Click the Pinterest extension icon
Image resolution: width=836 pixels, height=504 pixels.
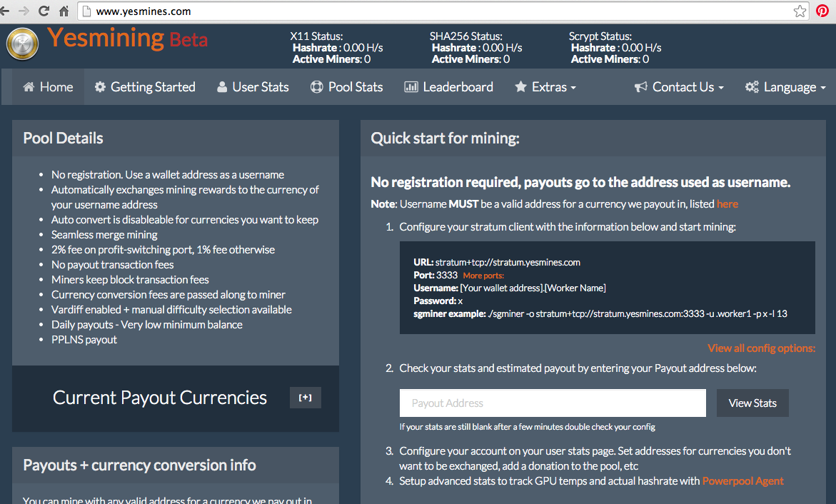[x=822, y=11]
